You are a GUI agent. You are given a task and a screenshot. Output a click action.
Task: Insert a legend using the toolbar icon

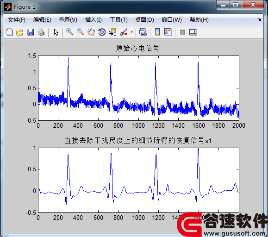[x=168, y=32]
